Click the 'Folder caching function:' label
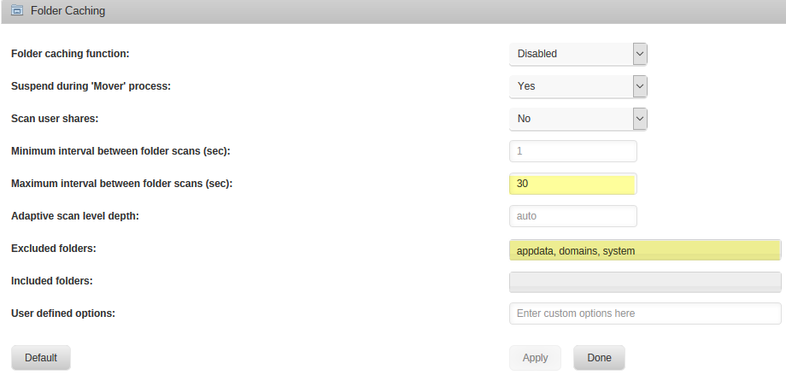The width and height of the screenshot is (786, 375). tap(70, 54)
